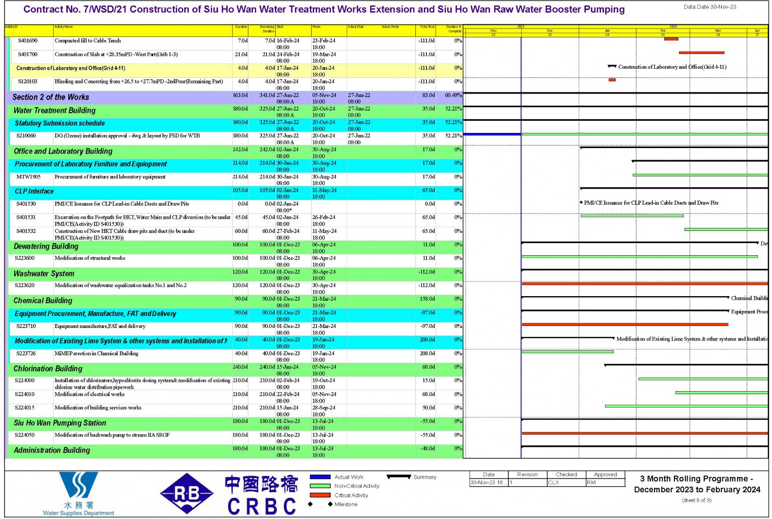The height and width of the screenshot is (519, 772).
Task: Click activity ID S224010
Action: coord(25,394)
